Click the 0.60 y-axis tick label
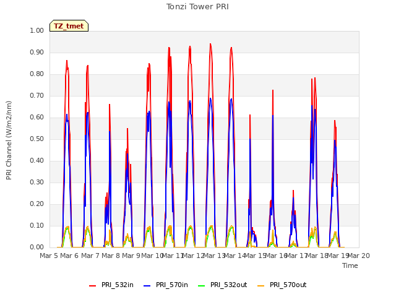The image size is (396, 297). (x=37, y=117)
